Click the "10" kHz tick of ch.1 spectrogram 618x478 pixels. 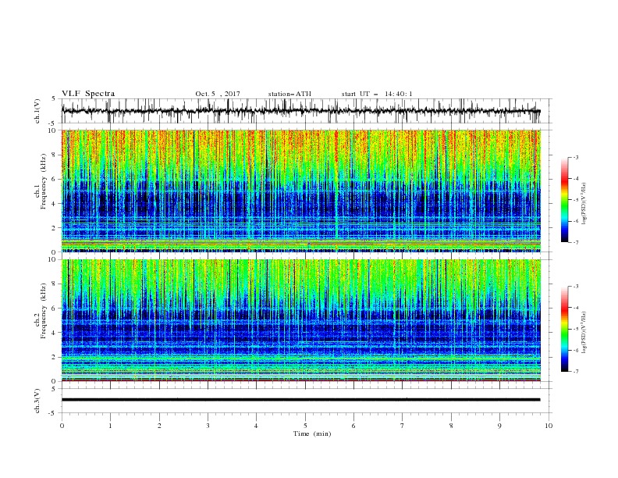click(x=53, y=130)
